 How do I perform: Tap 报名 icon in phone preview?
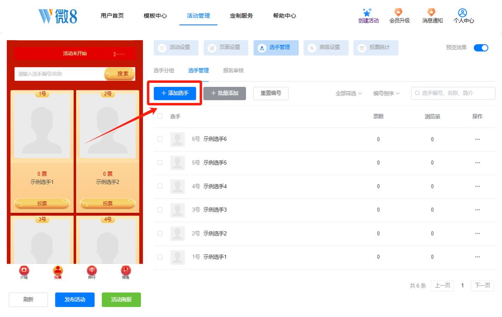pyautogui.click(x=125, y=270)
